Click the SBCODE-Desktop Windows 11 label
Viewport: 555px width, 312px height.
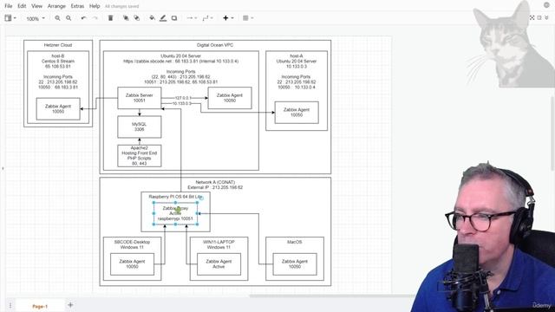132,244
